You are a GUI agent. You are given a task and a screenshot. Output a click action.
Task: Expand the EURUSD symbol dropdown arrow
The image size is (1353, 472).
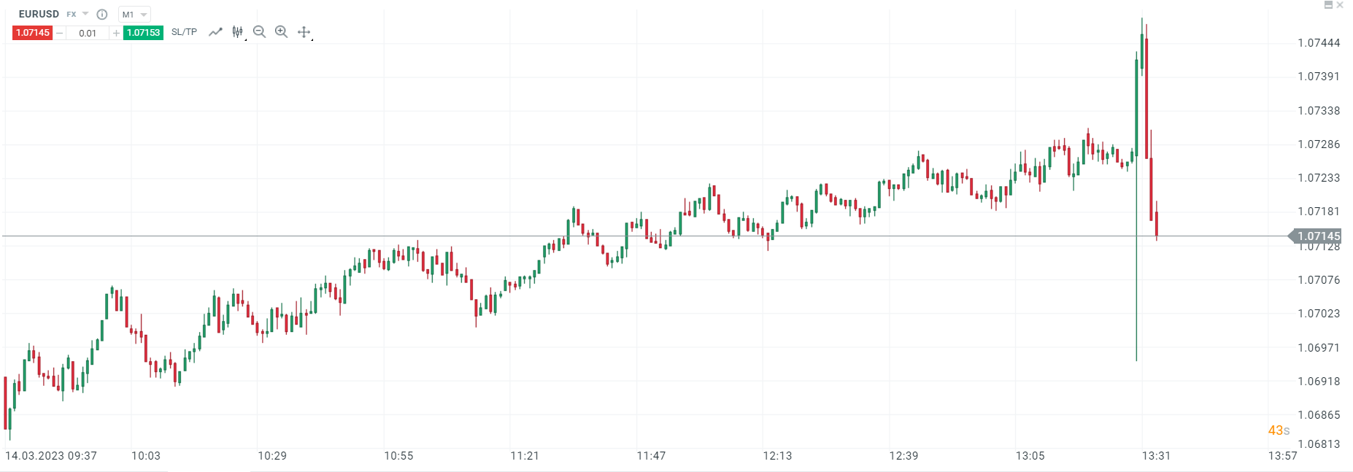[85, 14]
